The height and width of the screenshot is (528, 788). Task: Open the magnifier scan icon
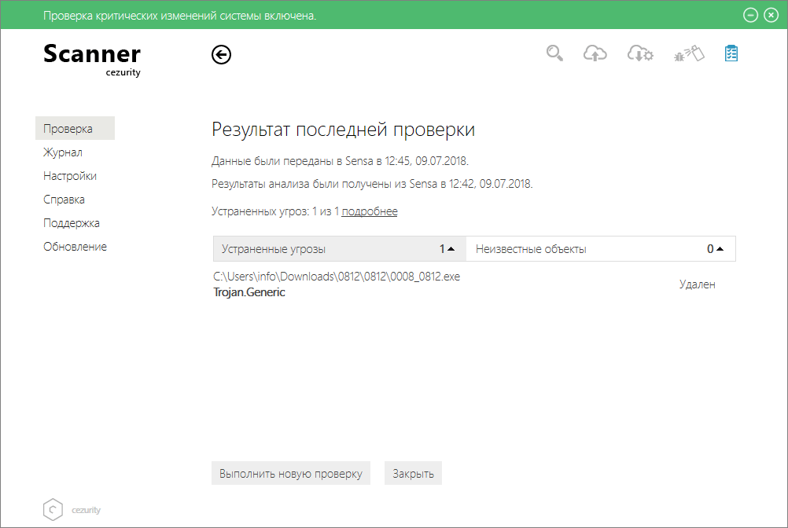coord(554,53)
